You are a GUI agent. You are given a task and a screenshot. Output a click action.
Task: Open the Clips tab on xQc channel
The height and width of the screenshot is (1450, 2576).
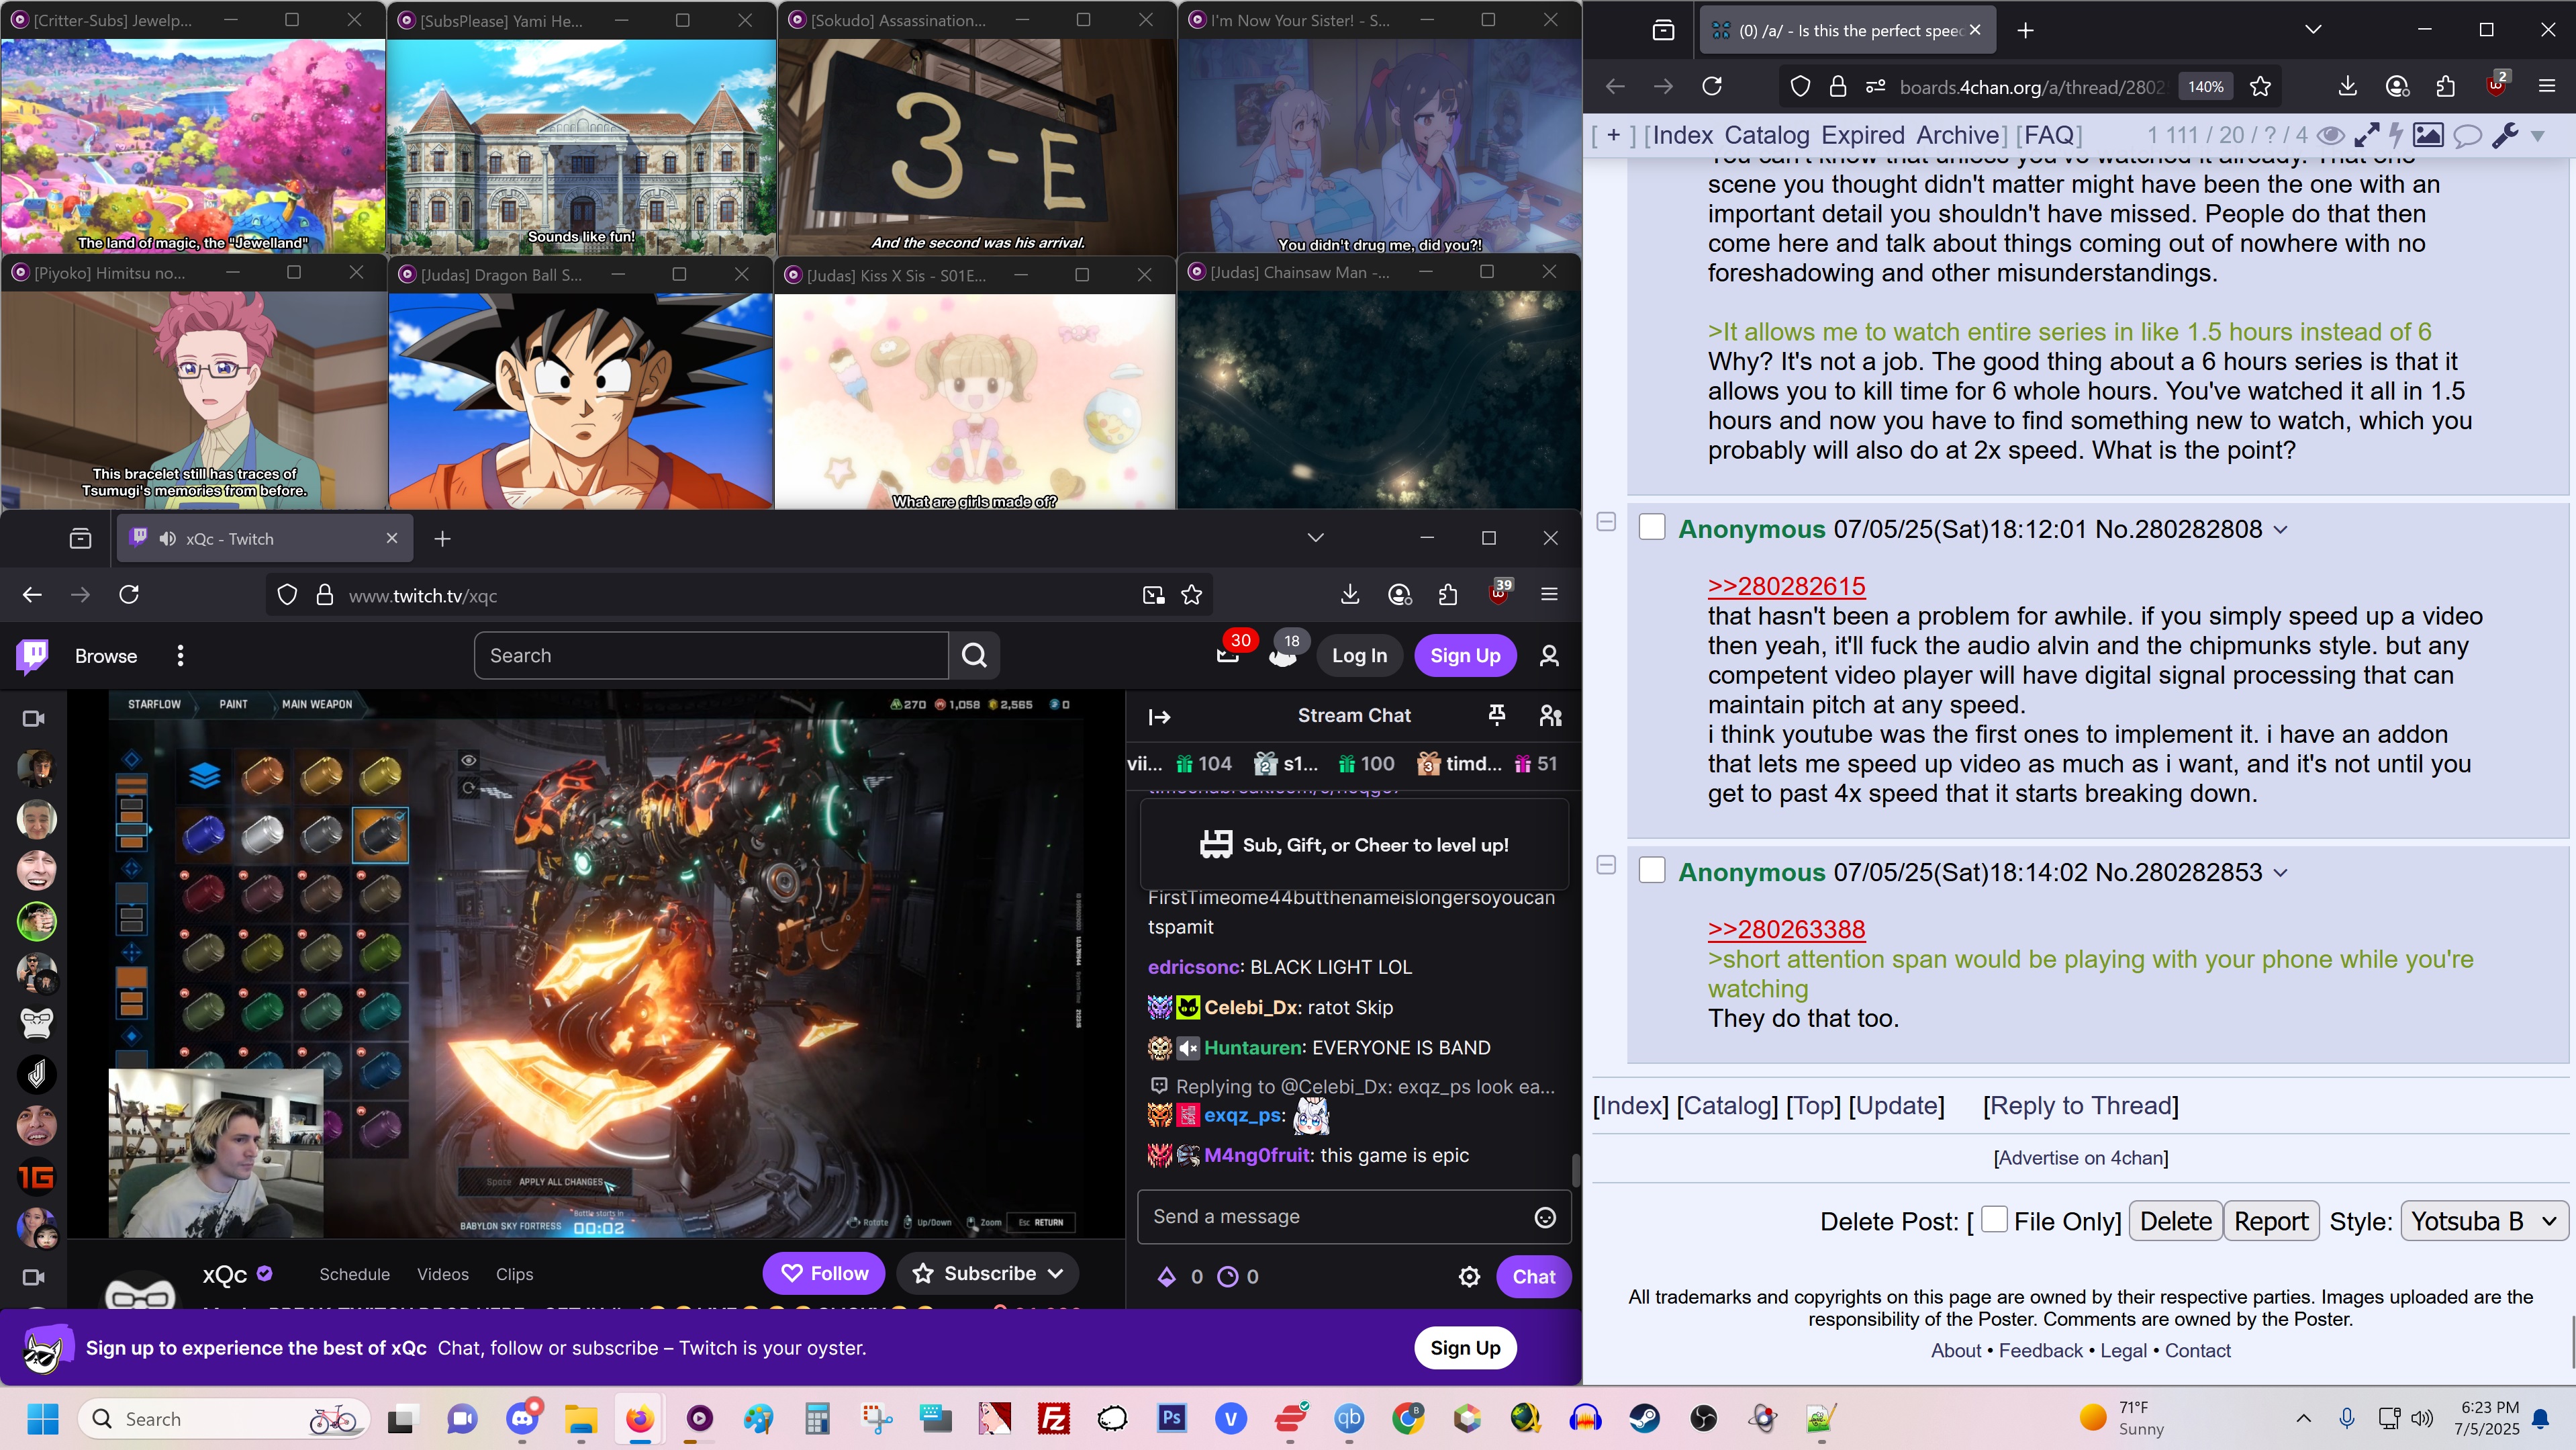[514, 1275]
